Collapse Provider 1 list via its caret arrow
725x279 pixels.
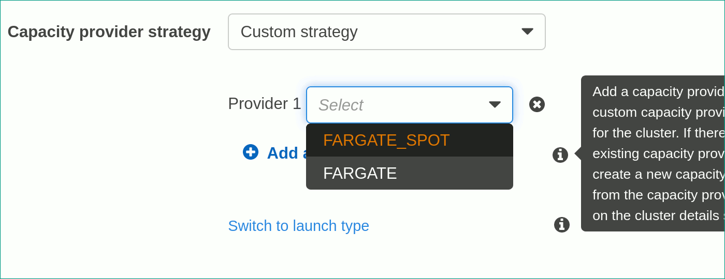point(495,105)
